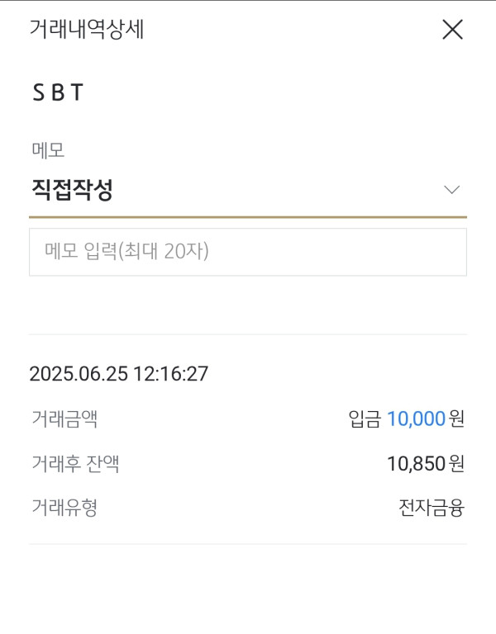The image size is (496, 634).
Task: Tap the divider line below 거래유형
Action: 247,544
